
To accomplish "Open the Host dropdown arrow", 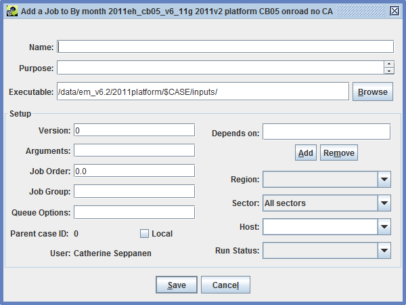I will 384,226.
